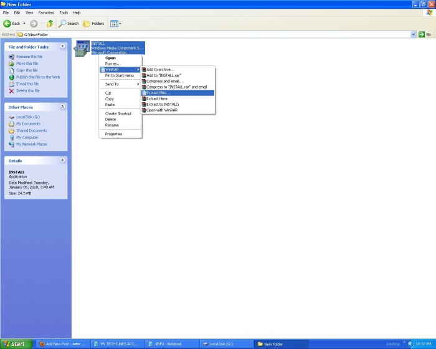Choose Open in the context menu
This screenshot has height=349, width=436.
click(x=120, y=58)
